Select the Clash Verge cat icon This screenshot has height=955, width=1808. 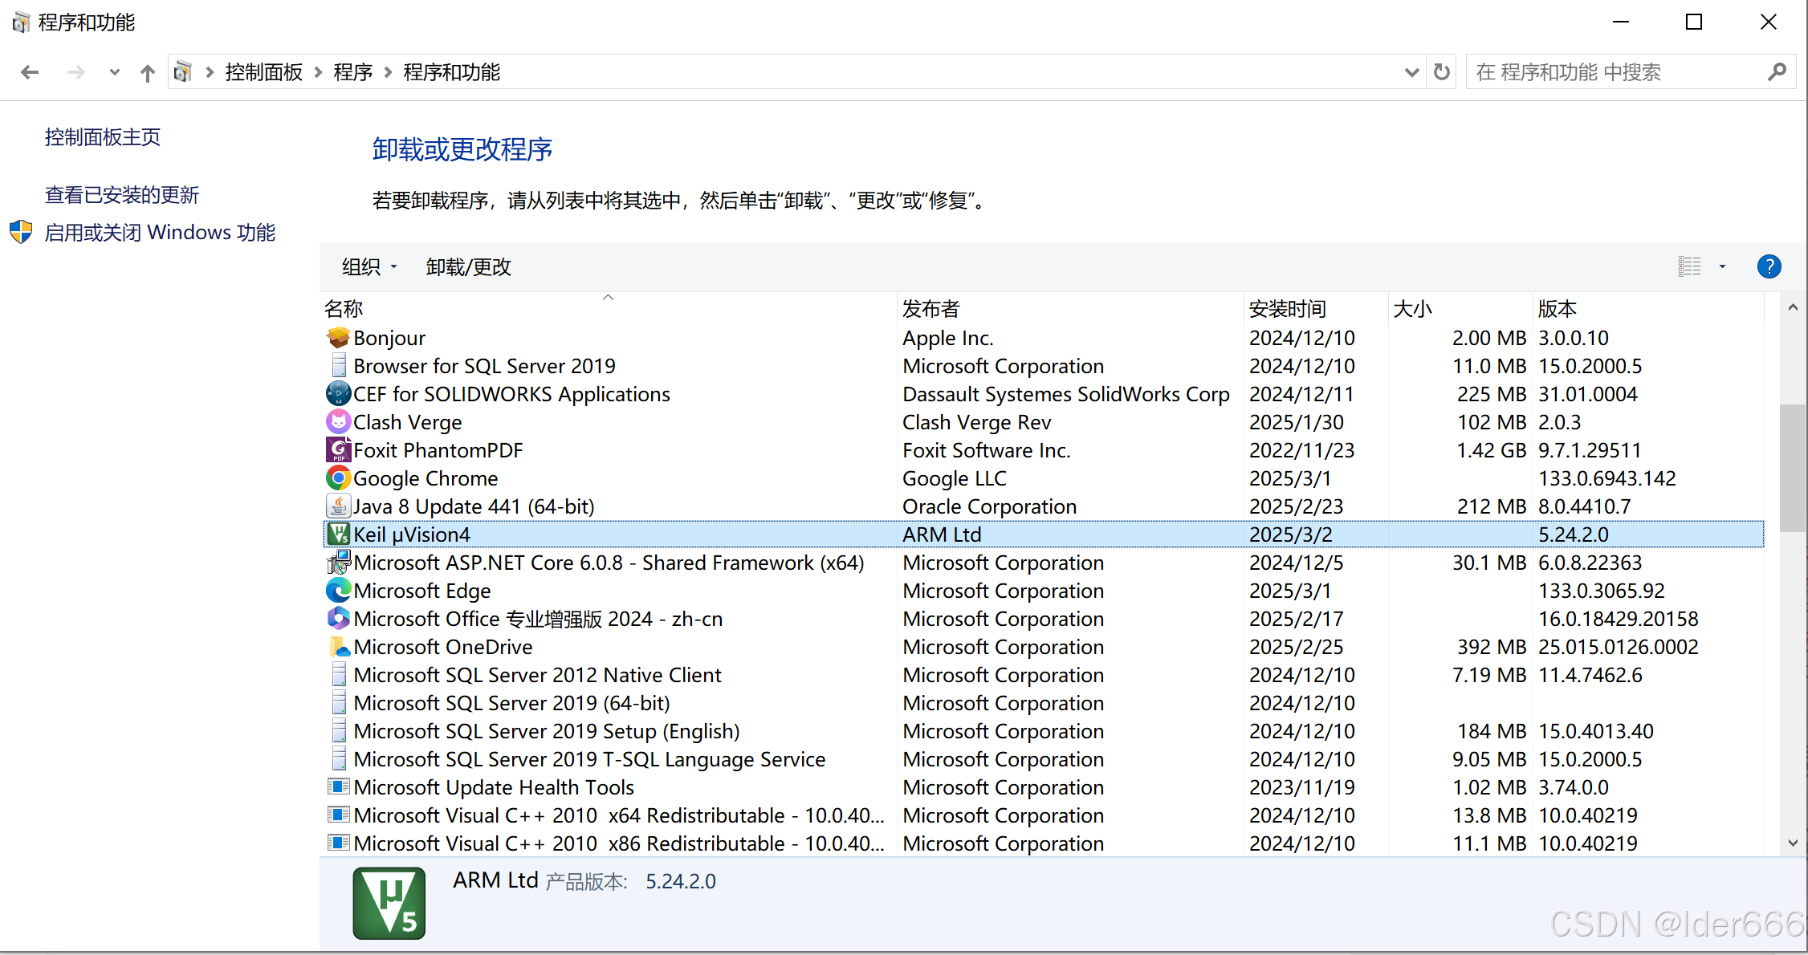pyautogui.click(x=338, y=422)
